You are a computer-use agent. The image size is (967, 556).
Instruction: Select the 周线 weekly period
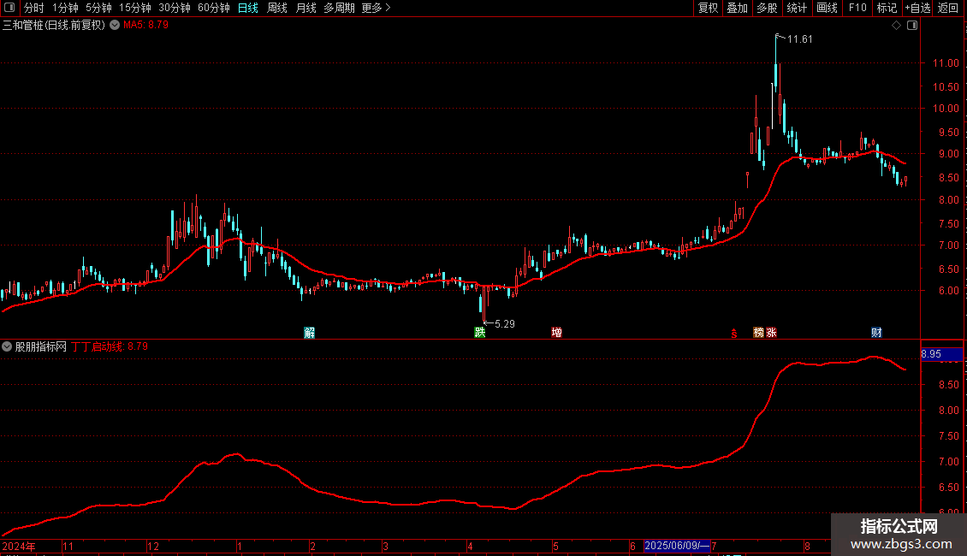point(277,8)
